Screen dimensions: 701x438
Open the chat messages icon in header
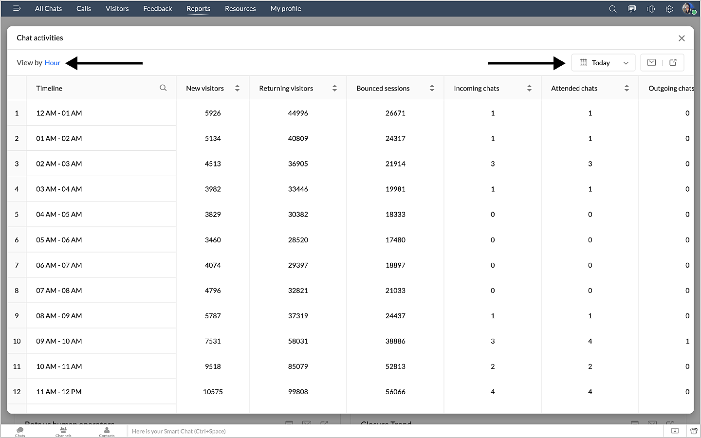point(631,9)
